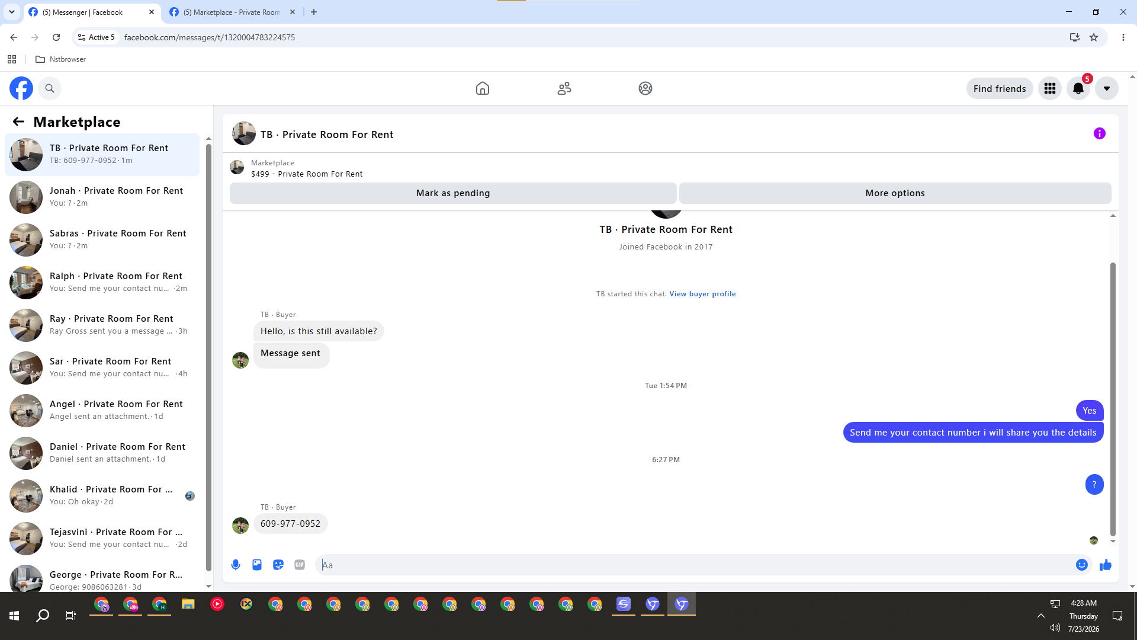Screen dimensions: 1137x640
Task: Open TB Private Room For Rent chat
Action: (102, 155)
